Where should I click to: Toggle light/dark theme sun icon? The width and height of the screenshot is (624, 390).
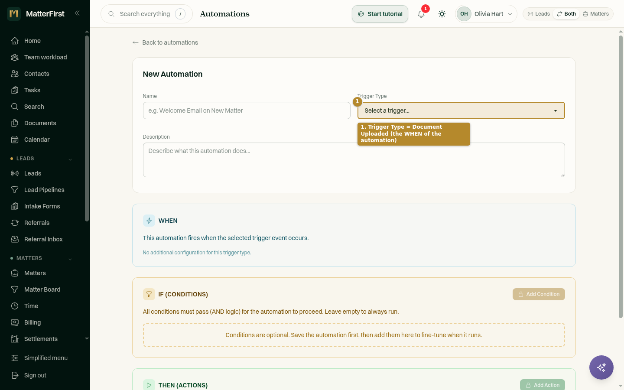pos(442,14)
